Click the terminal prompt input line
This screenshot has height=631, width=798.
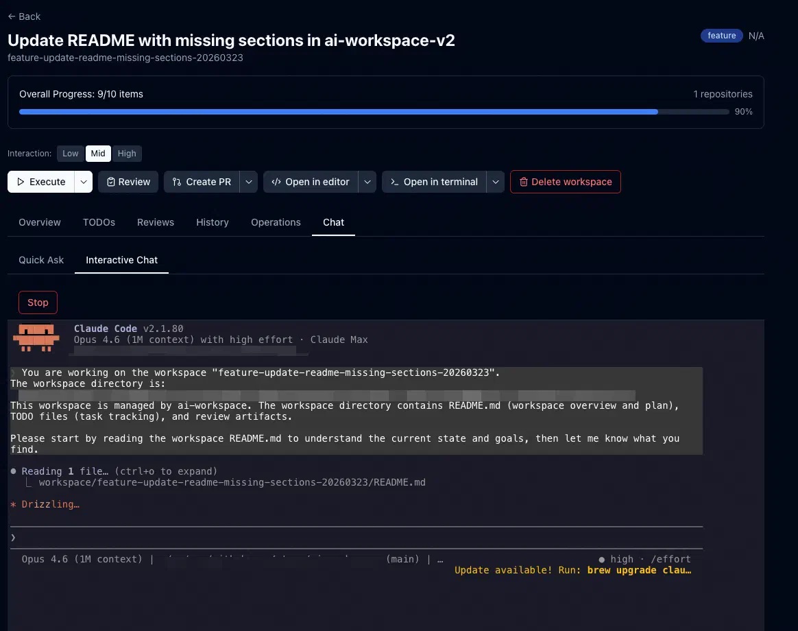click(356, 537)
